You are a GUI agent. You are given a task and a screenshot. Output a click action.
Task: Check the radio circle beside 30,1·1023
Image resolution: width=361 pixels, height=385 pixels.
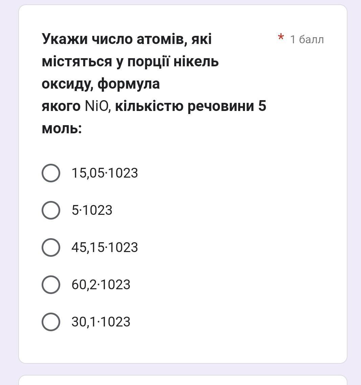coord(51,322)
